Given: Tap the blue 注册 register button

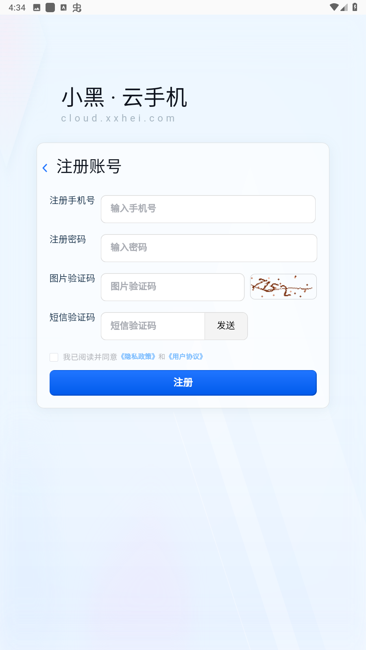Looking at the screenshot, I should tap(183, 383).
